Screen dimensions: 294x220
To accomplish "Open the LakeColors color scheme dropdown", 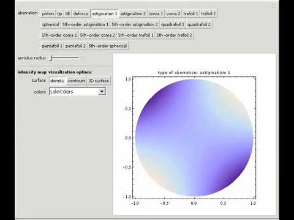I will point(77,92).
